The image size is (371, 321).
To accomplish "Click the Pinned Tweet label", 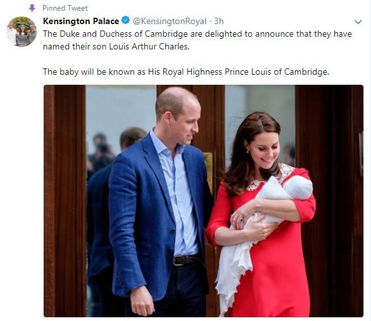I will [x=65, y=8].
